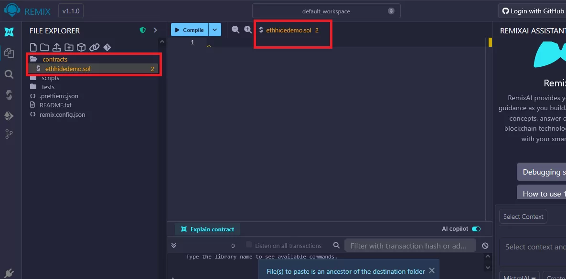Toggle the AI copilot switch
Viewport: 566px width, 279px height.
pyautogui.click(x=476, y=229)
